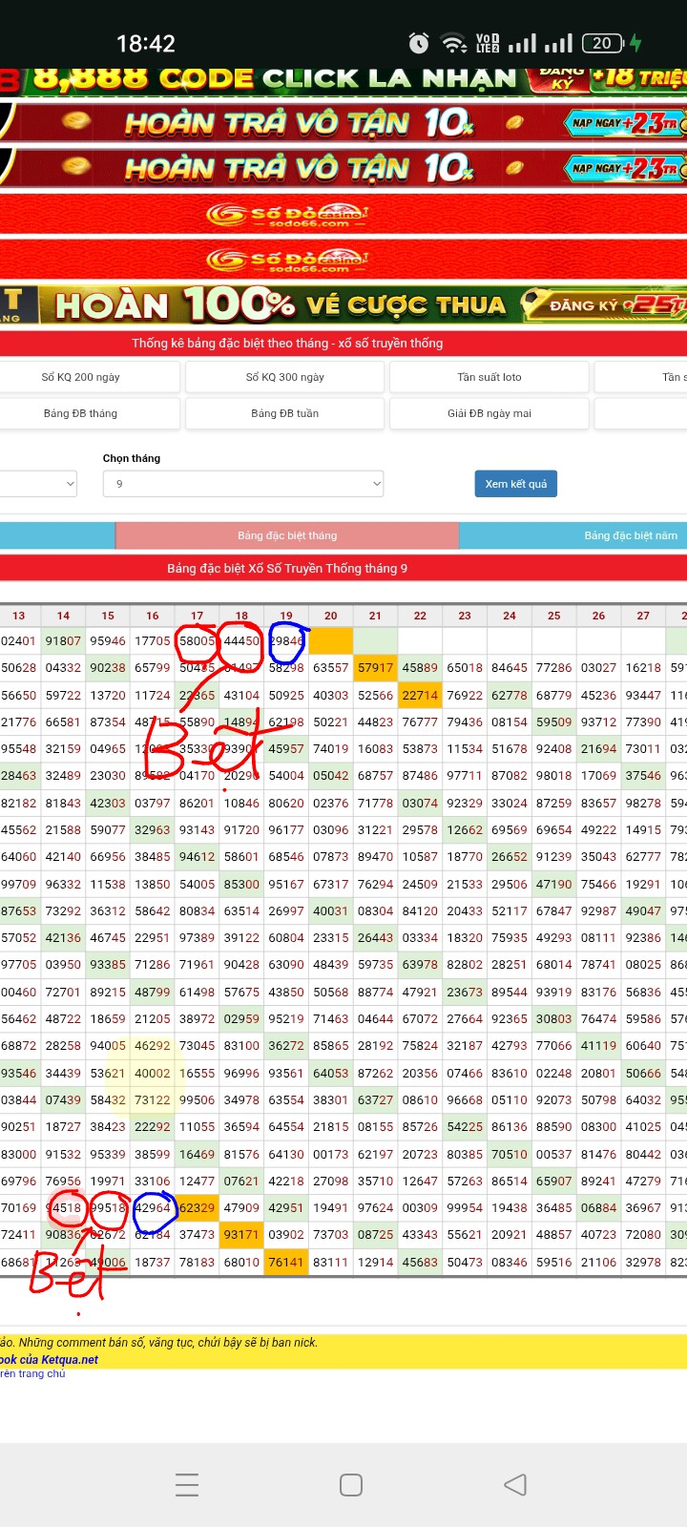
Task: Tap the Wi-Fi status bar icon
Action: coord(453,43)
